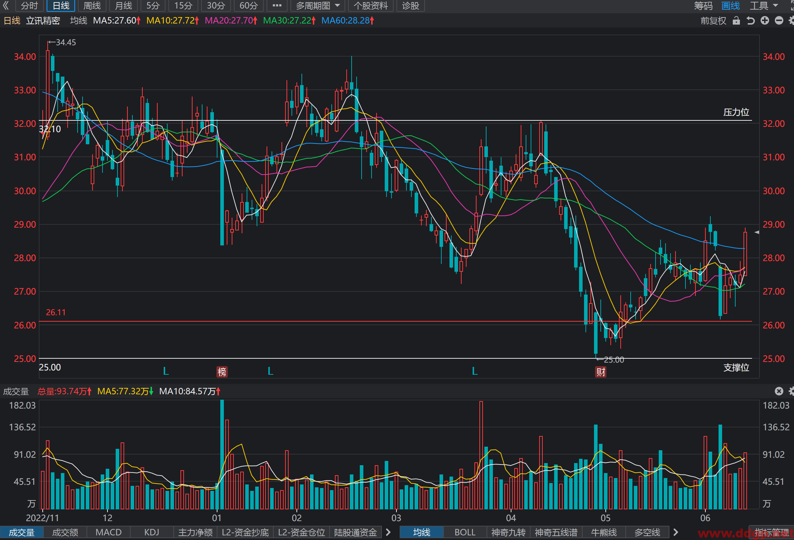
Task: Switch to the 周线 weekly tab
Action: click(x=92, y=6)
